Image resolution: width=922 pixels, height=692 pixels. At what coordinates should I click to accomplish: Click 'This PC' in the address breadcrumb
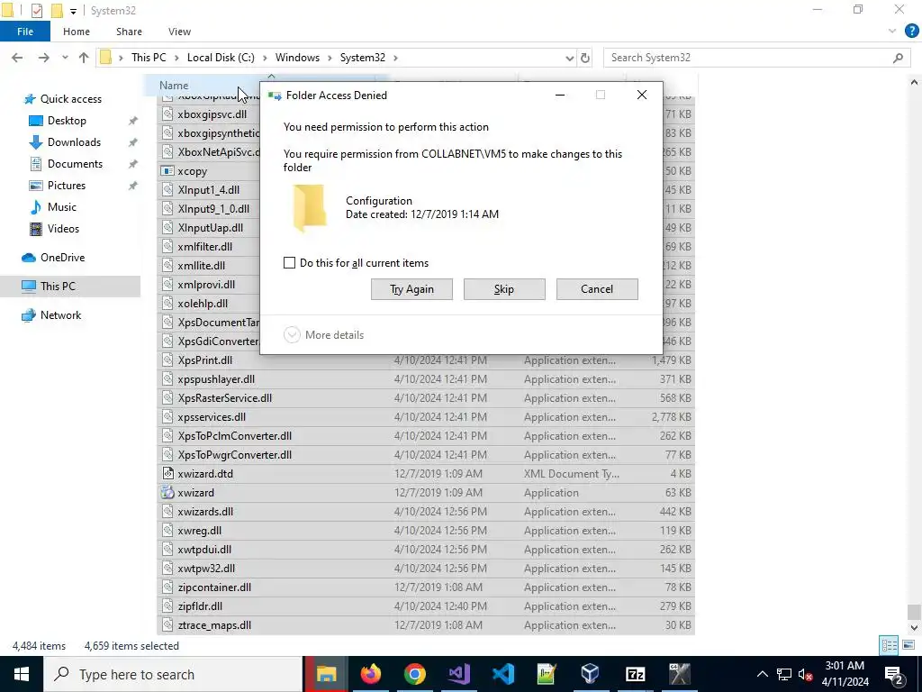[149, 58]
